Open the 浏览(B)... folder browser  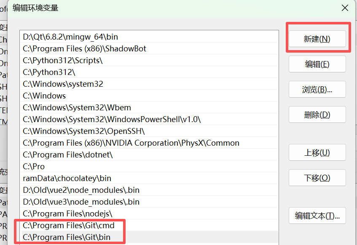pyautogui.click(x=317, y=89)
